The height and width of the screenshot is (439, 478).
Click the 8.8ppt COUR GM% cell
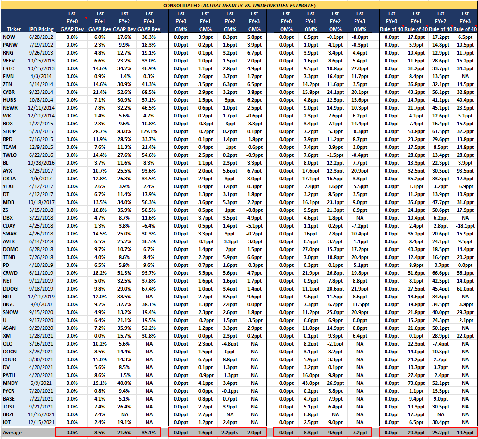pyautogui.click(x=230, y=360)
